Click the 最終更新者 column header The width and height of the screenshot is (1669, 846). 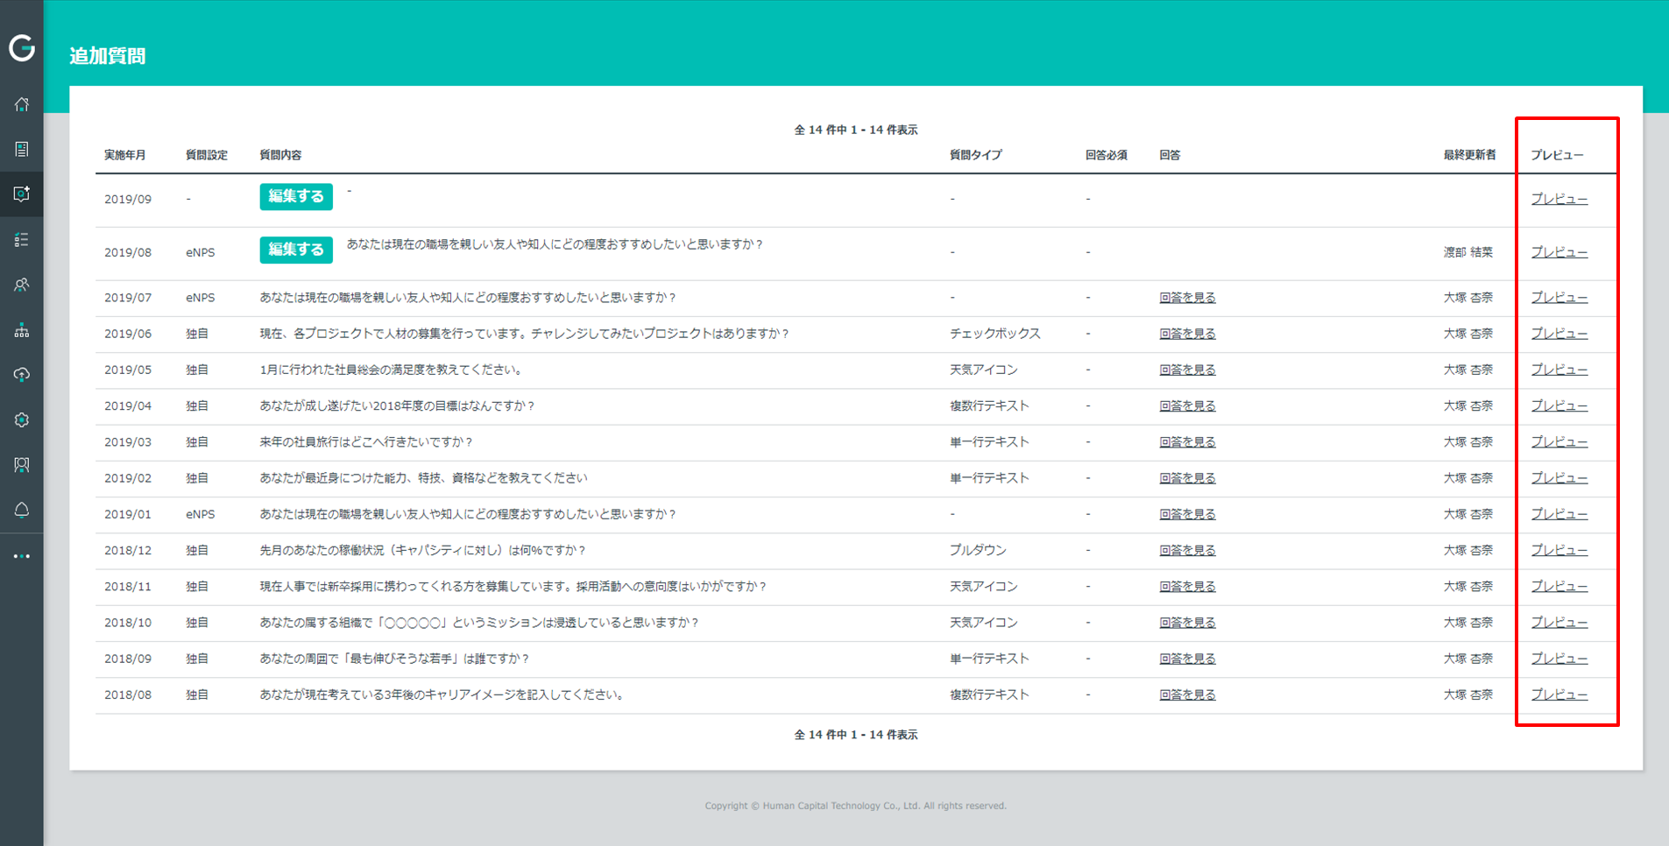click(x=1470, y=155)
